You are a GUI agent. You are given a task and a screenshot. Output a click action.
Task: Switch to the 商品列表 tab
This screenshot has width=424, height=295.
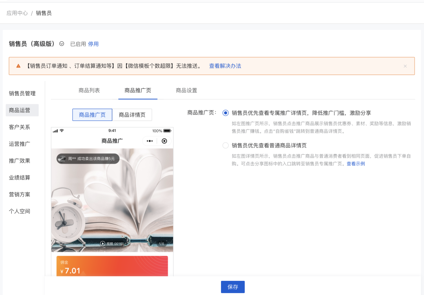89,90
